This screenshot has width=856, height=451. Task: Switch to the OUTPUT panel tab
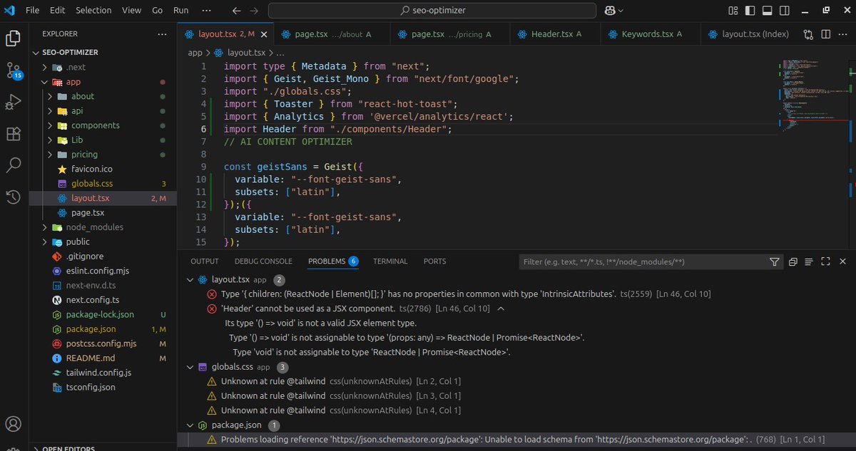(x=205, y=261)
